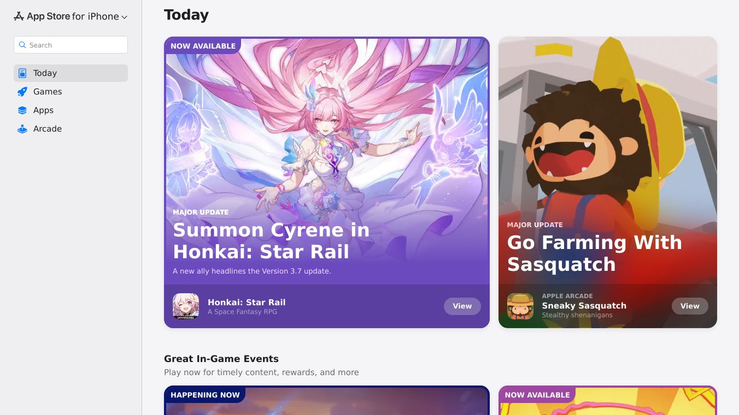The width and height of the screenshot is (739, 415).
Task: Open the Summon Cyrene in Honkai: Star Rail story
Action: [x=327, y=161]
